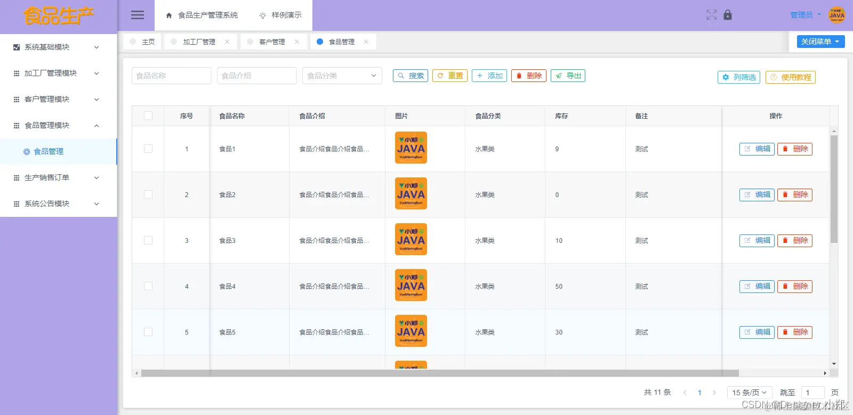
Task: Open the image thumbnail for 食品5
Action: coord(411,331)
